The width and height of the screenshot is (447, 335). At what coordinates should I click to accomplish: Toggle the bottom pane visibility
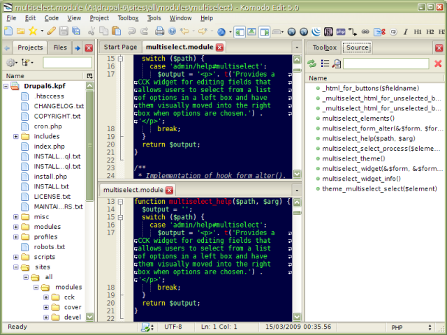[x=251, y=32]
